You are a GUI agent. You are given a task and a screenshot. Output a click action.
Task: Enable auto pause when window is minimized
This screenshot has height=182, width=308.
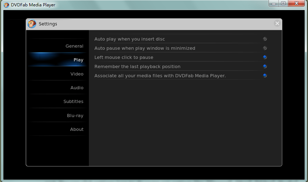click(x=265, y=48)
